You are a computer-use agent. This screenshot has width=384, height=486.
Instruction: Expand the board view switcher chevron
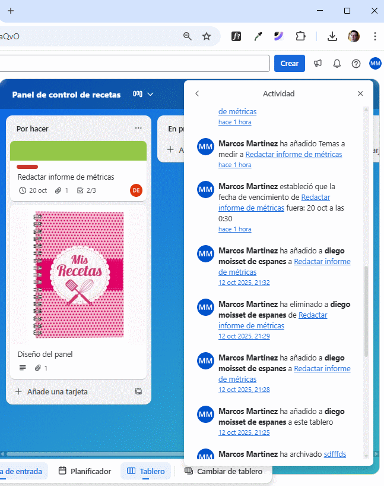coord(150,95)
